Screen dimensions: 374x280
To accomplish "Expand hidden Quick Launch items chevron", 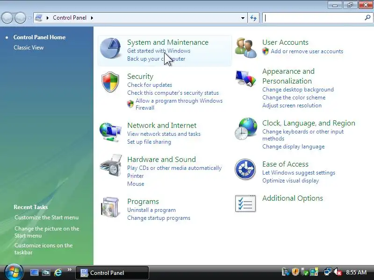I will click(x=69, y=270).
